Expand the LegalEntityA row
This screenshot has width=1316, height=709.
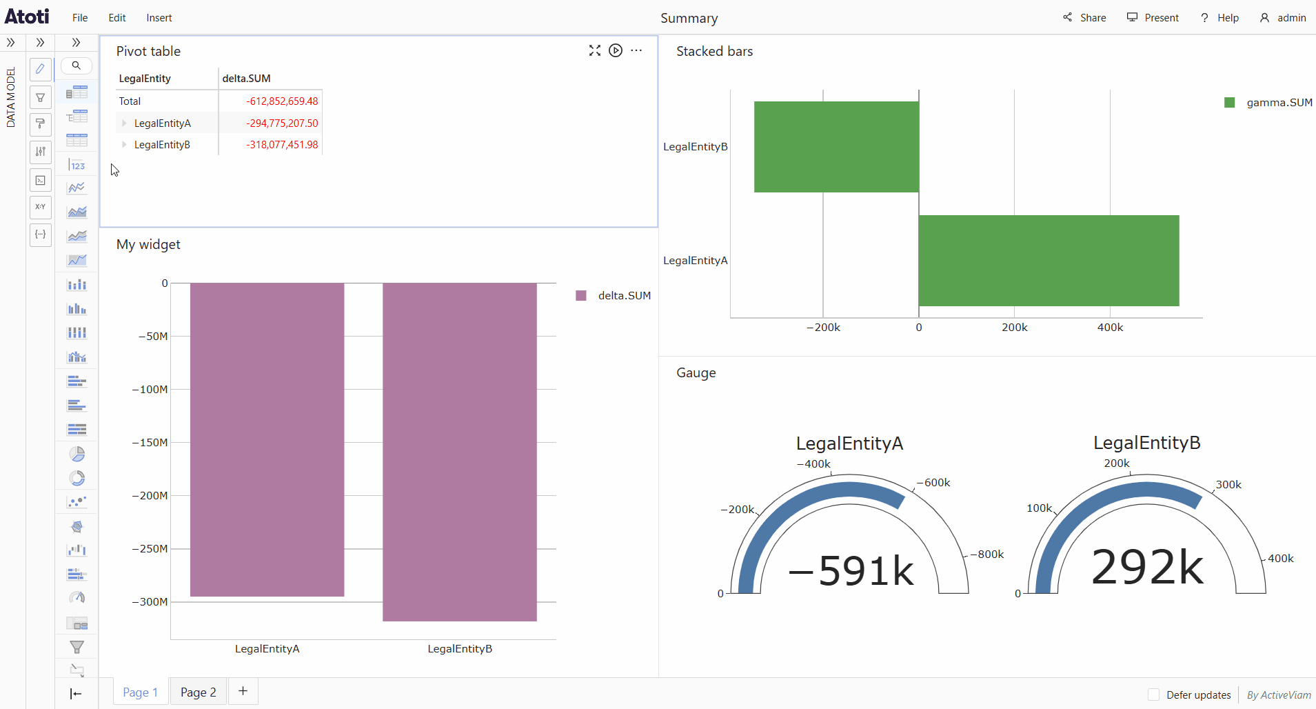pyautogui.click(x=124, y=123)
